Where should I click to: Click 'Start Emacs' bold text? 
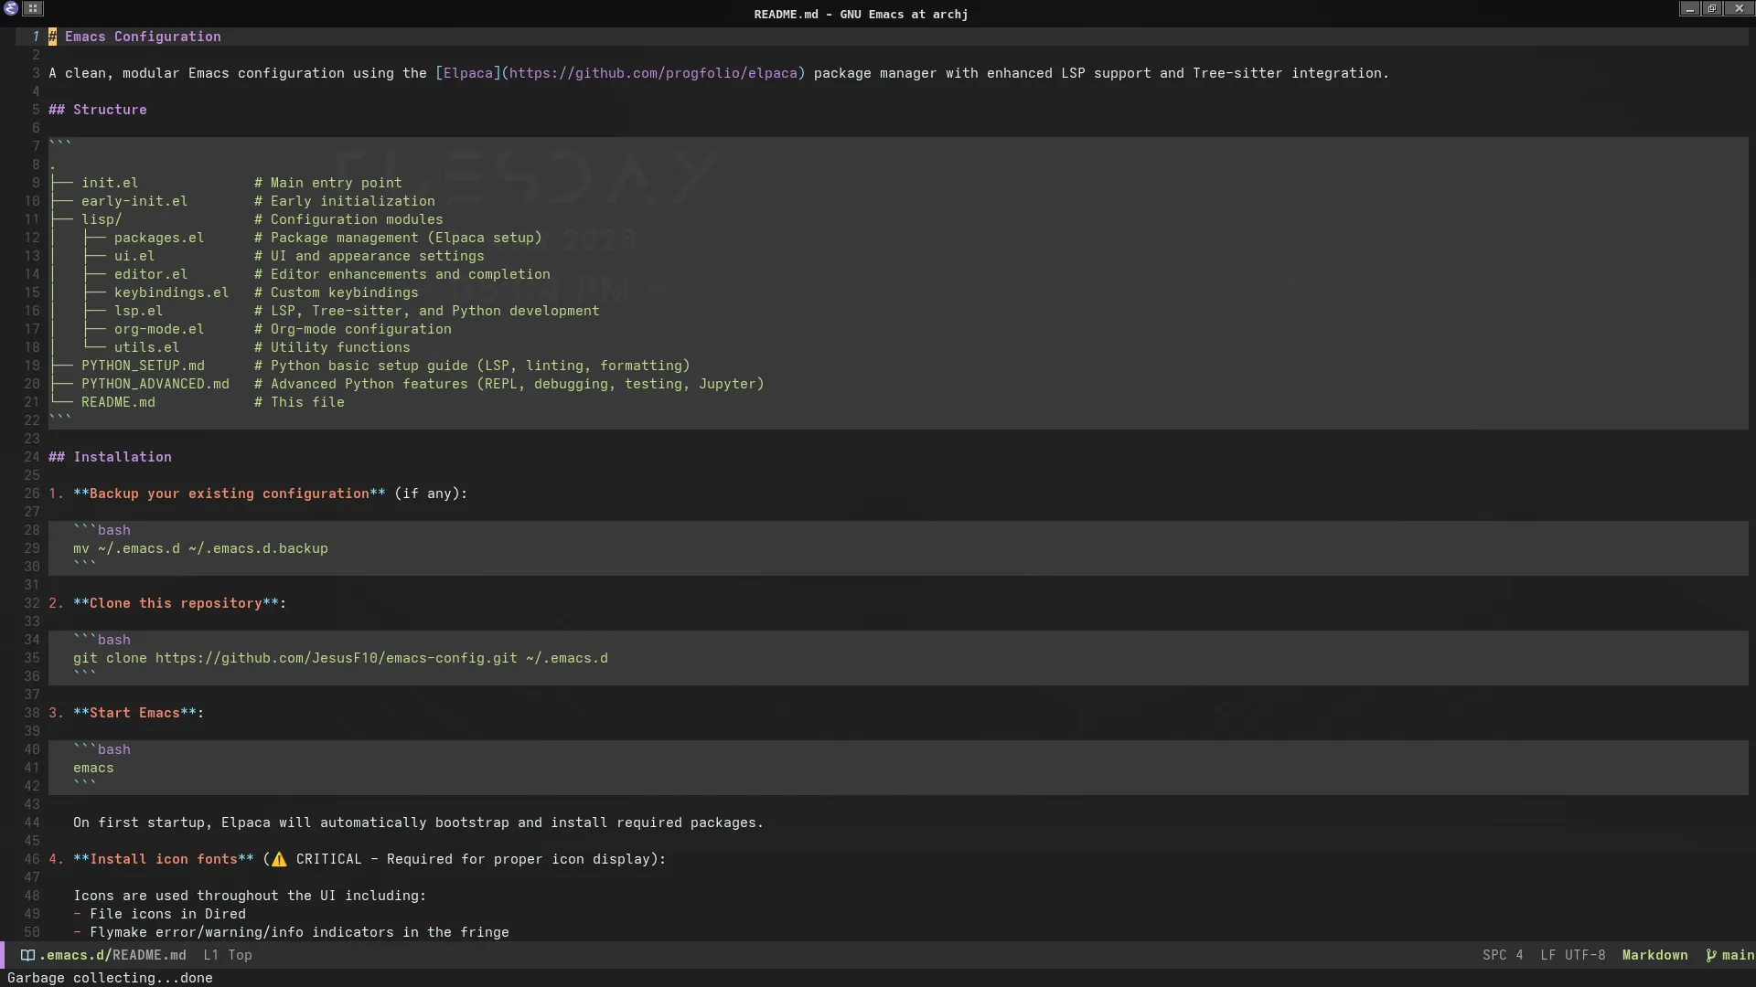coord(134,713)
